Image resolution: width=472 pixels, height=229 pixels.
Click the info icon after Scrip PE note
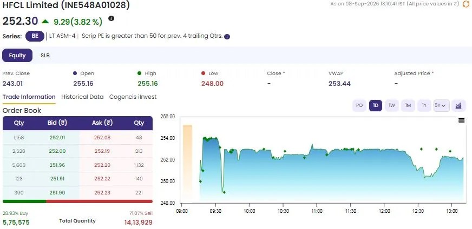[x=227, y=37]
